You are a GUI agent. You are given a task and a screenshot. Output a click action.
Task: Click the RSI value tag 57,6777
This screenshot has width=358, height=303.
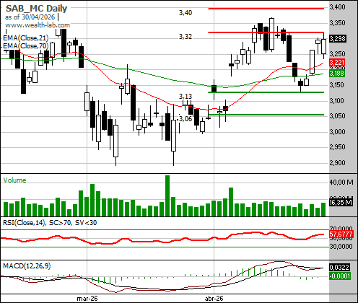[341, 234]
